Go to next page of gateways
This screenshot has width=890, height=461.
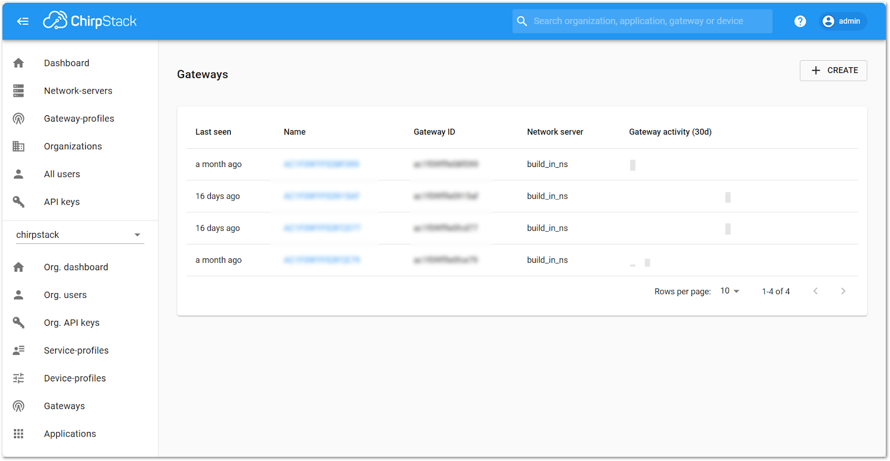tap(843, 291)
